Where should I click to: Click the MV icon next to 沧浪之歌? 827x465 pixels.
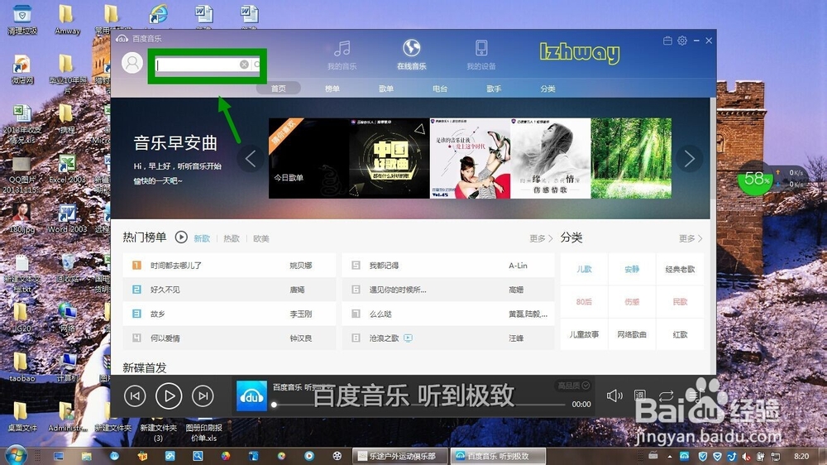coord(408,338)
